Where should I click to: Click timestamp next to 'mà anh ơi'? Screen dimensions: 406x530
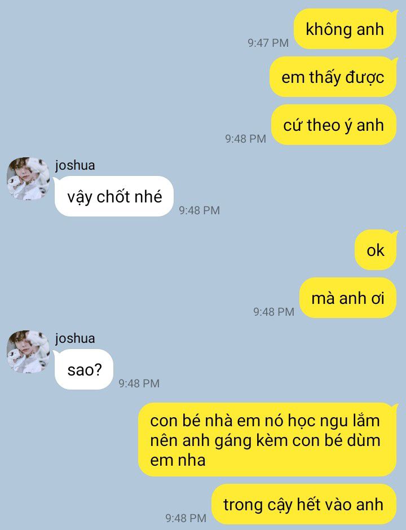[274, 312]
